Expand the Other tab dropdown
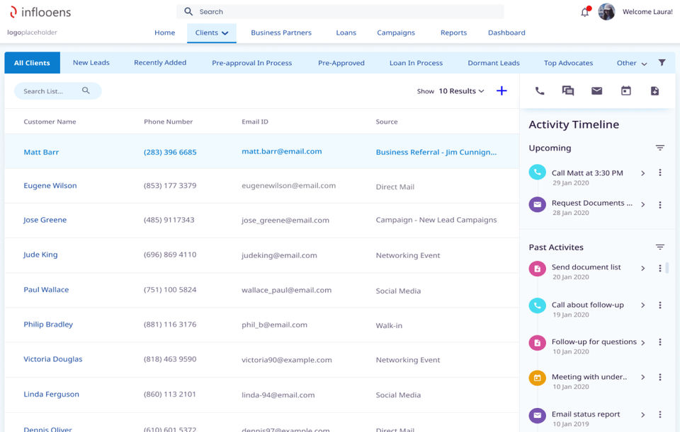The width and height of the screenshot is (680, 432). coord(632,63)
